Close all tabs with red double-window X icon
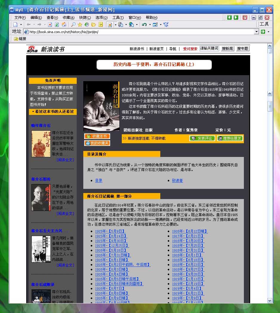The image size is (280, 313). pyautogui.click(x=245, y=17)
